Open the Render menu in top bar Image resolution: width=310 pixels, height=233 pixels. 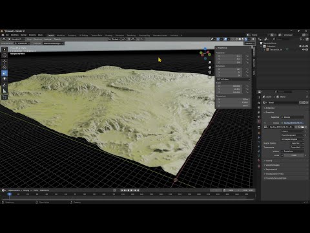pos(23,35)
